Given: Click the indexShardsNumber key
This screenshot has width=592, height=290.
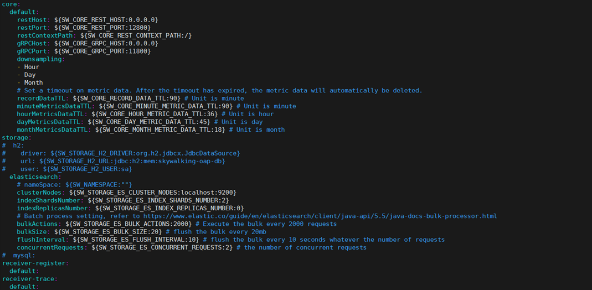Looking at the screenshot, I should (48, 200).
